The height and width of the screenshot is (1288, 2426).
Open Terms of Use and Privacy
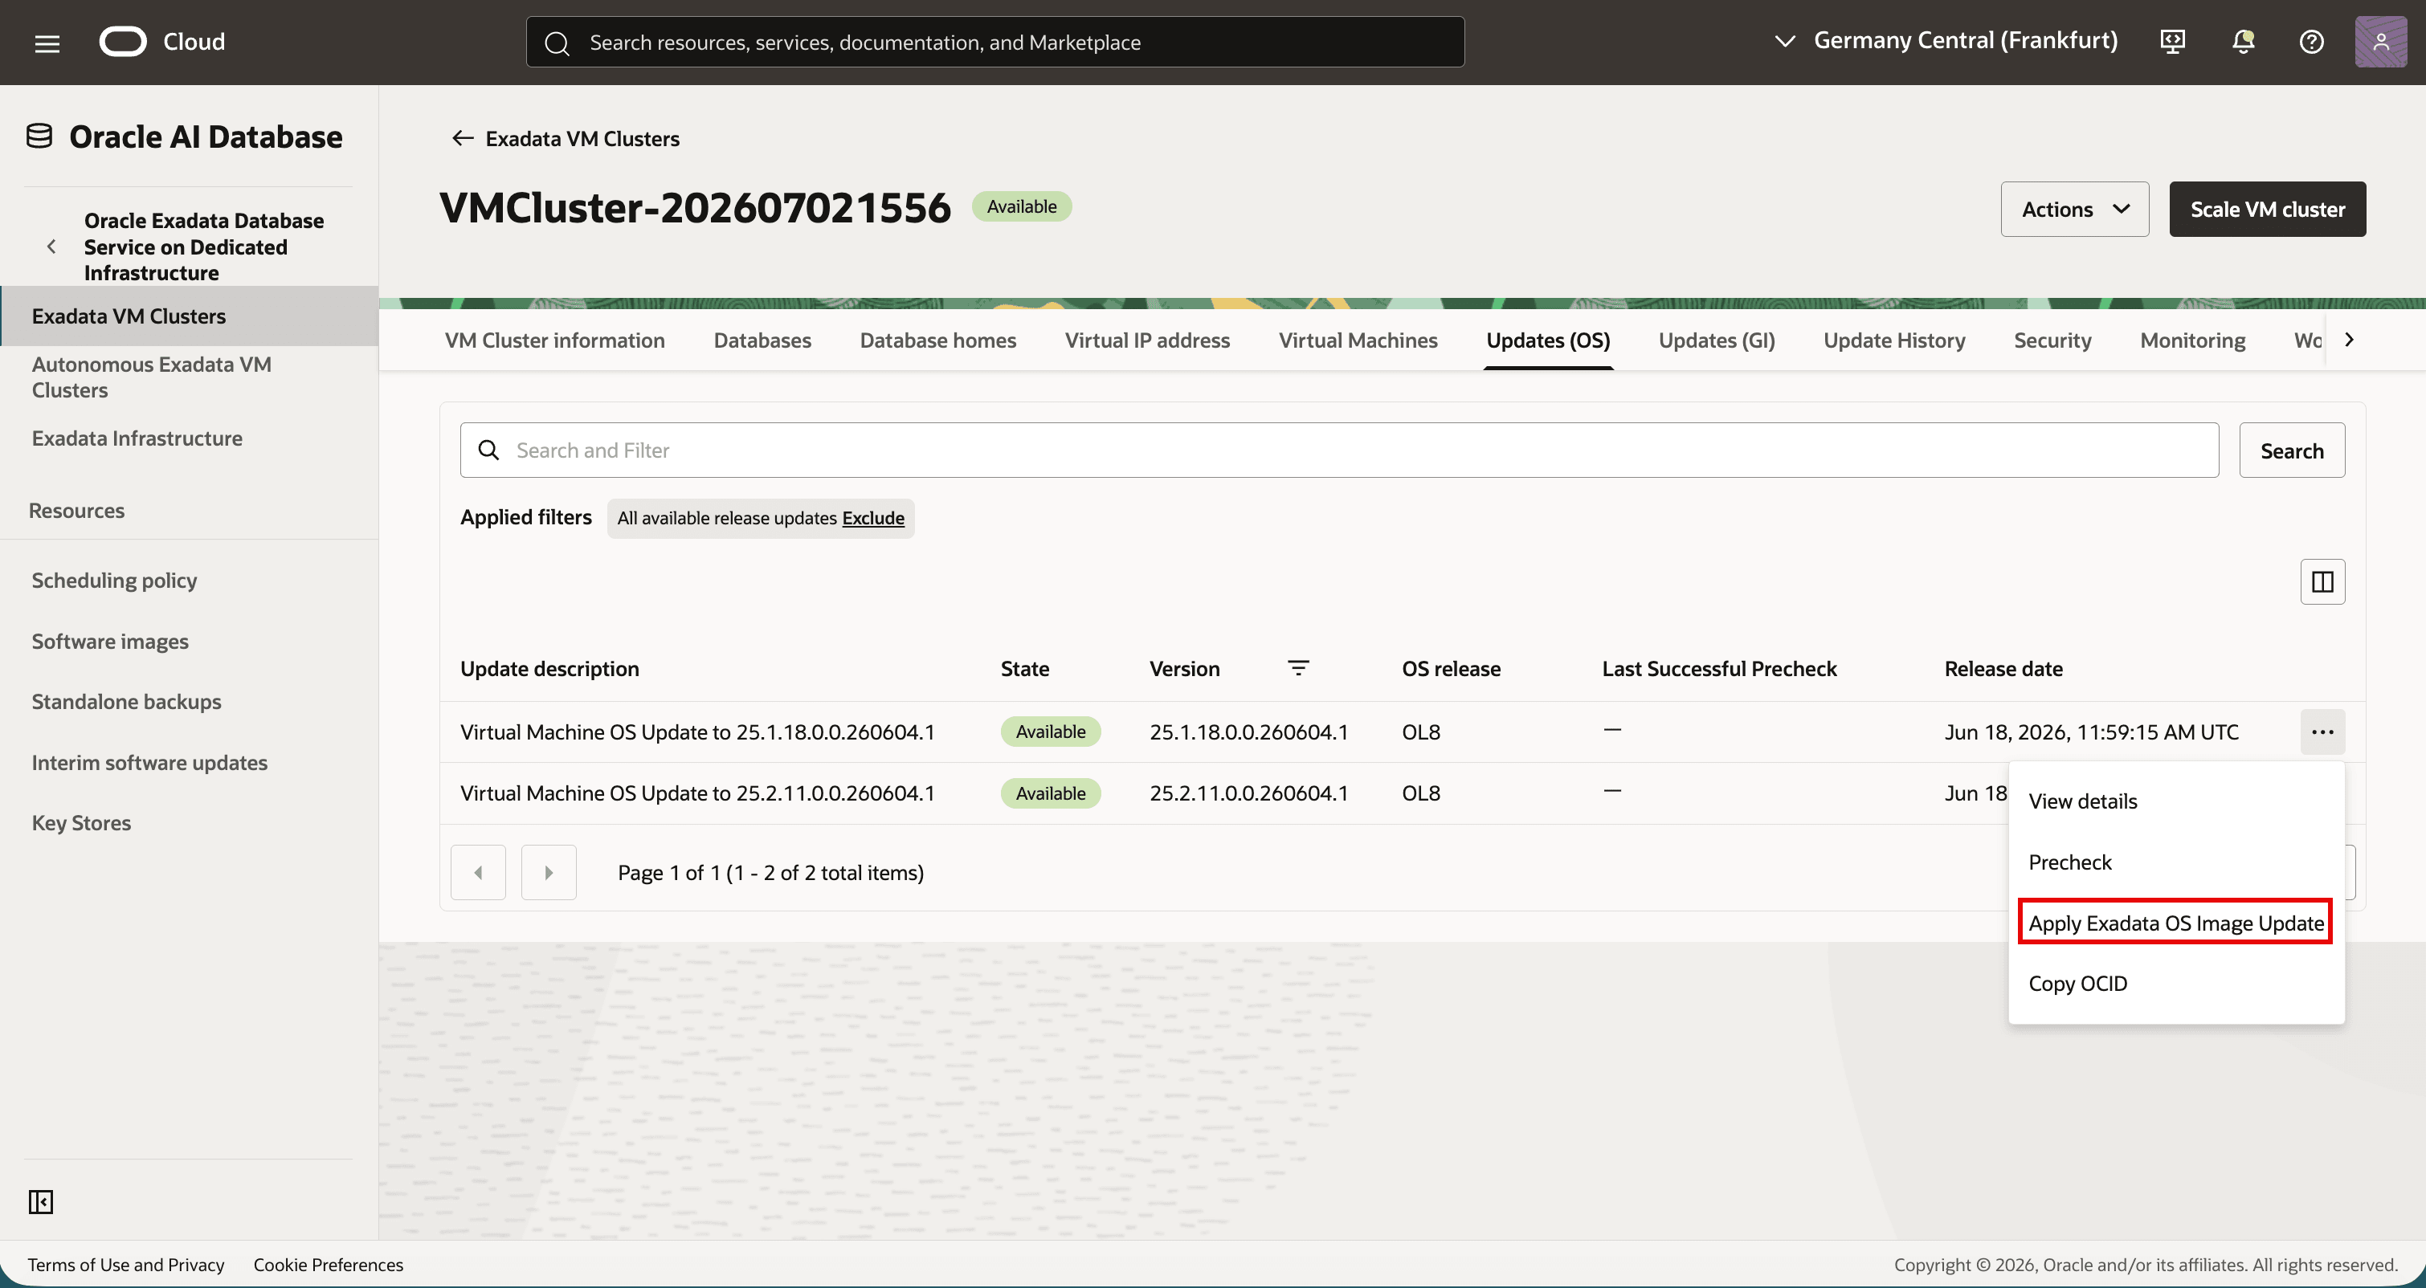(x=126, y=1265)
